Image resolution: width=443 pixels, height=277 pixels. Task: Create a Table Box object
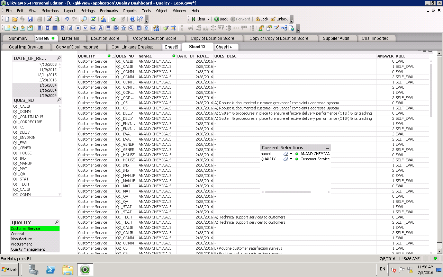tap(55, 28)
